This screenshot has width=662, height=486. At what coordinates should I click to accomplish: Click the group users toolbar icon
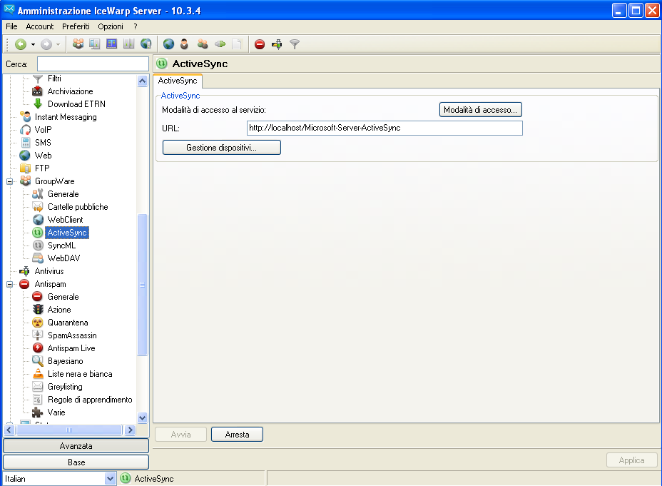[x=203, y=44]
